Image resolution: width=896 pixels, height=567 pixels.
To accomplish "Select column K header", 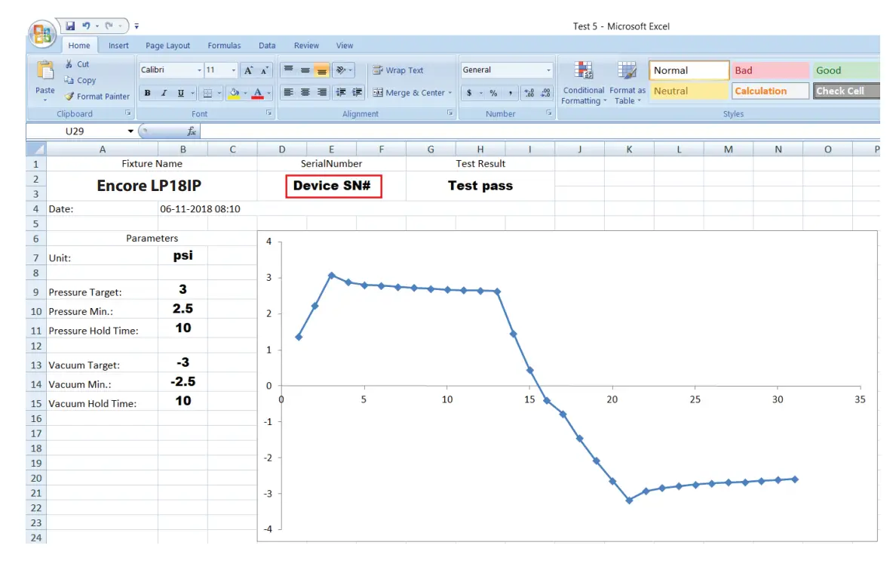I will [x=629, y=149].
